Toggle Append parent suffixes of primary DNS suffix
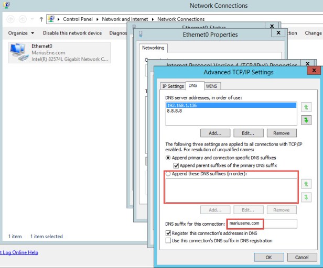This screenshot has height=268, width=323. [176, 165]
